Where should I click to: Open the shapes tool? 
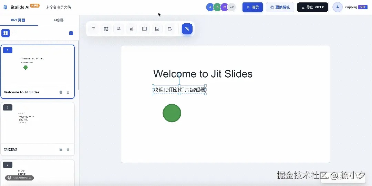click(x=106, y=29)
